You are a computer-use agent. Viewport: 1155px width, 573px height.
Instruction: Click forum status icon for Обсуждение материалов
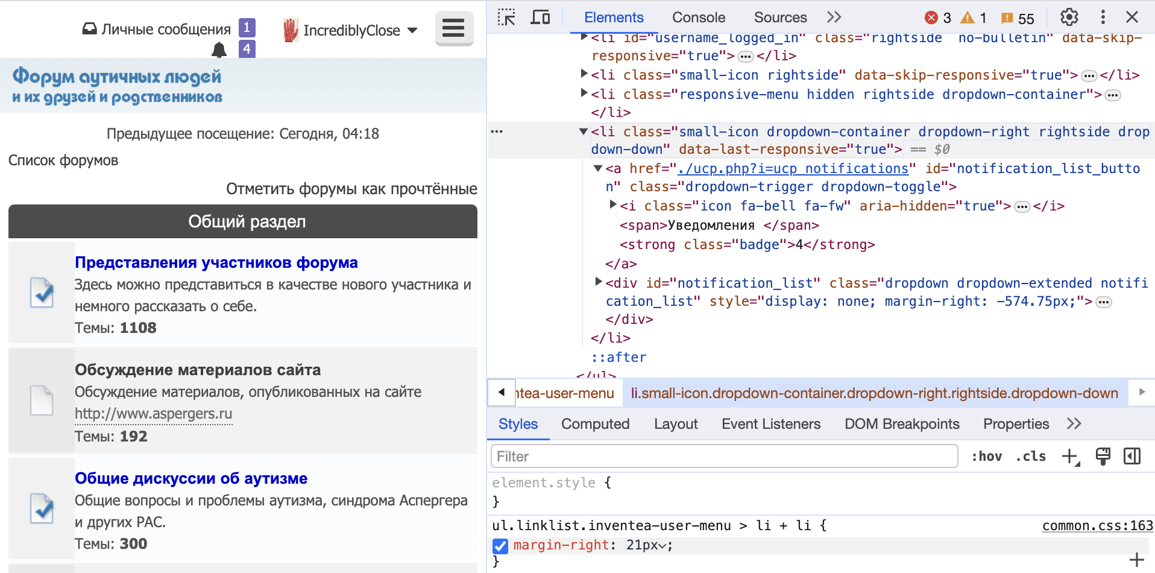click(42, 400)
